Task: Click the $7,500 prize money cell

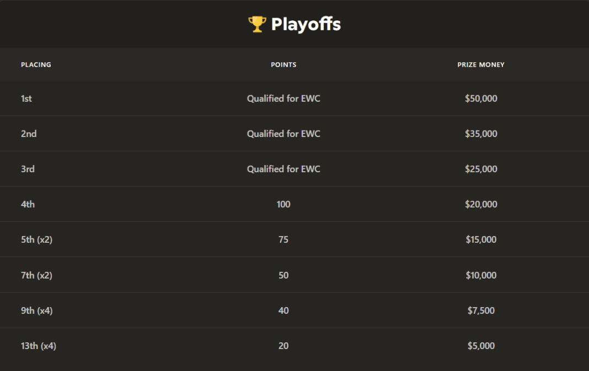Action: [x=481, y=310]
